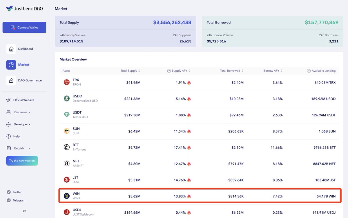Select the USDD Decentralized USD asset name
The image size is (348, 218).
click(85, 98)
